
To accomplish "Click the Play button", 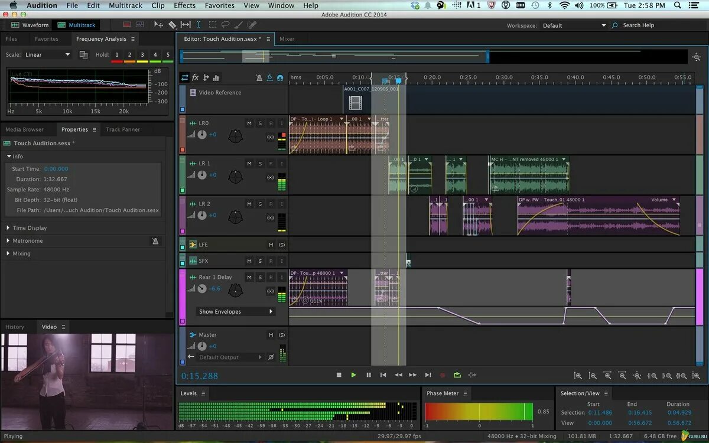I will (x=354, y=374).
